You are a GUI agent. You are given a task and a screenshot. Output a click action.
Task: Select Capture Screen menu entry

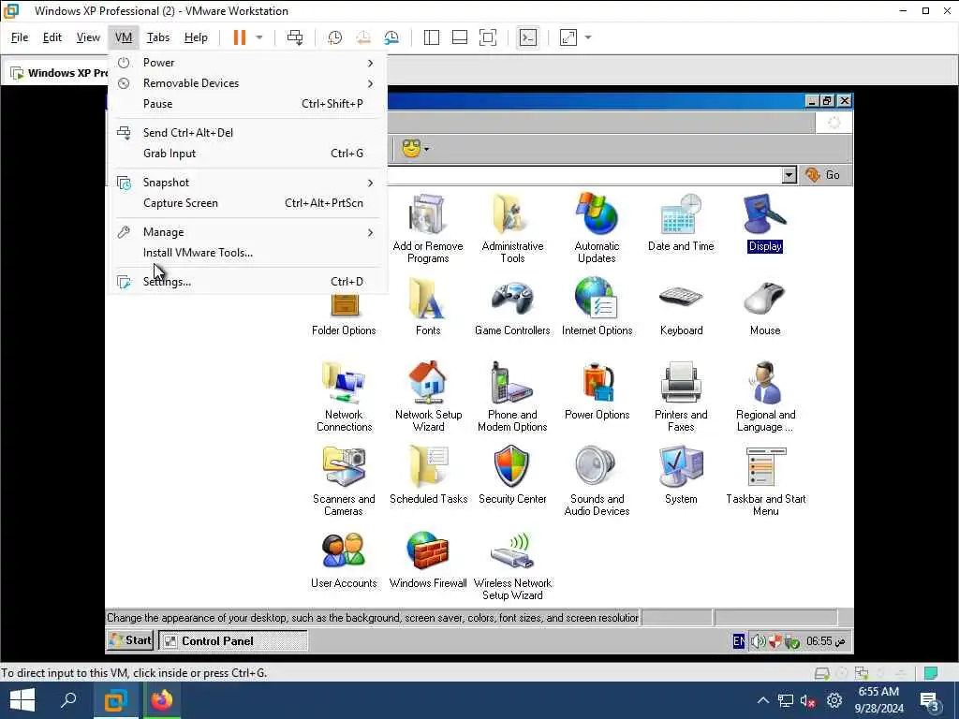(247, 203)
